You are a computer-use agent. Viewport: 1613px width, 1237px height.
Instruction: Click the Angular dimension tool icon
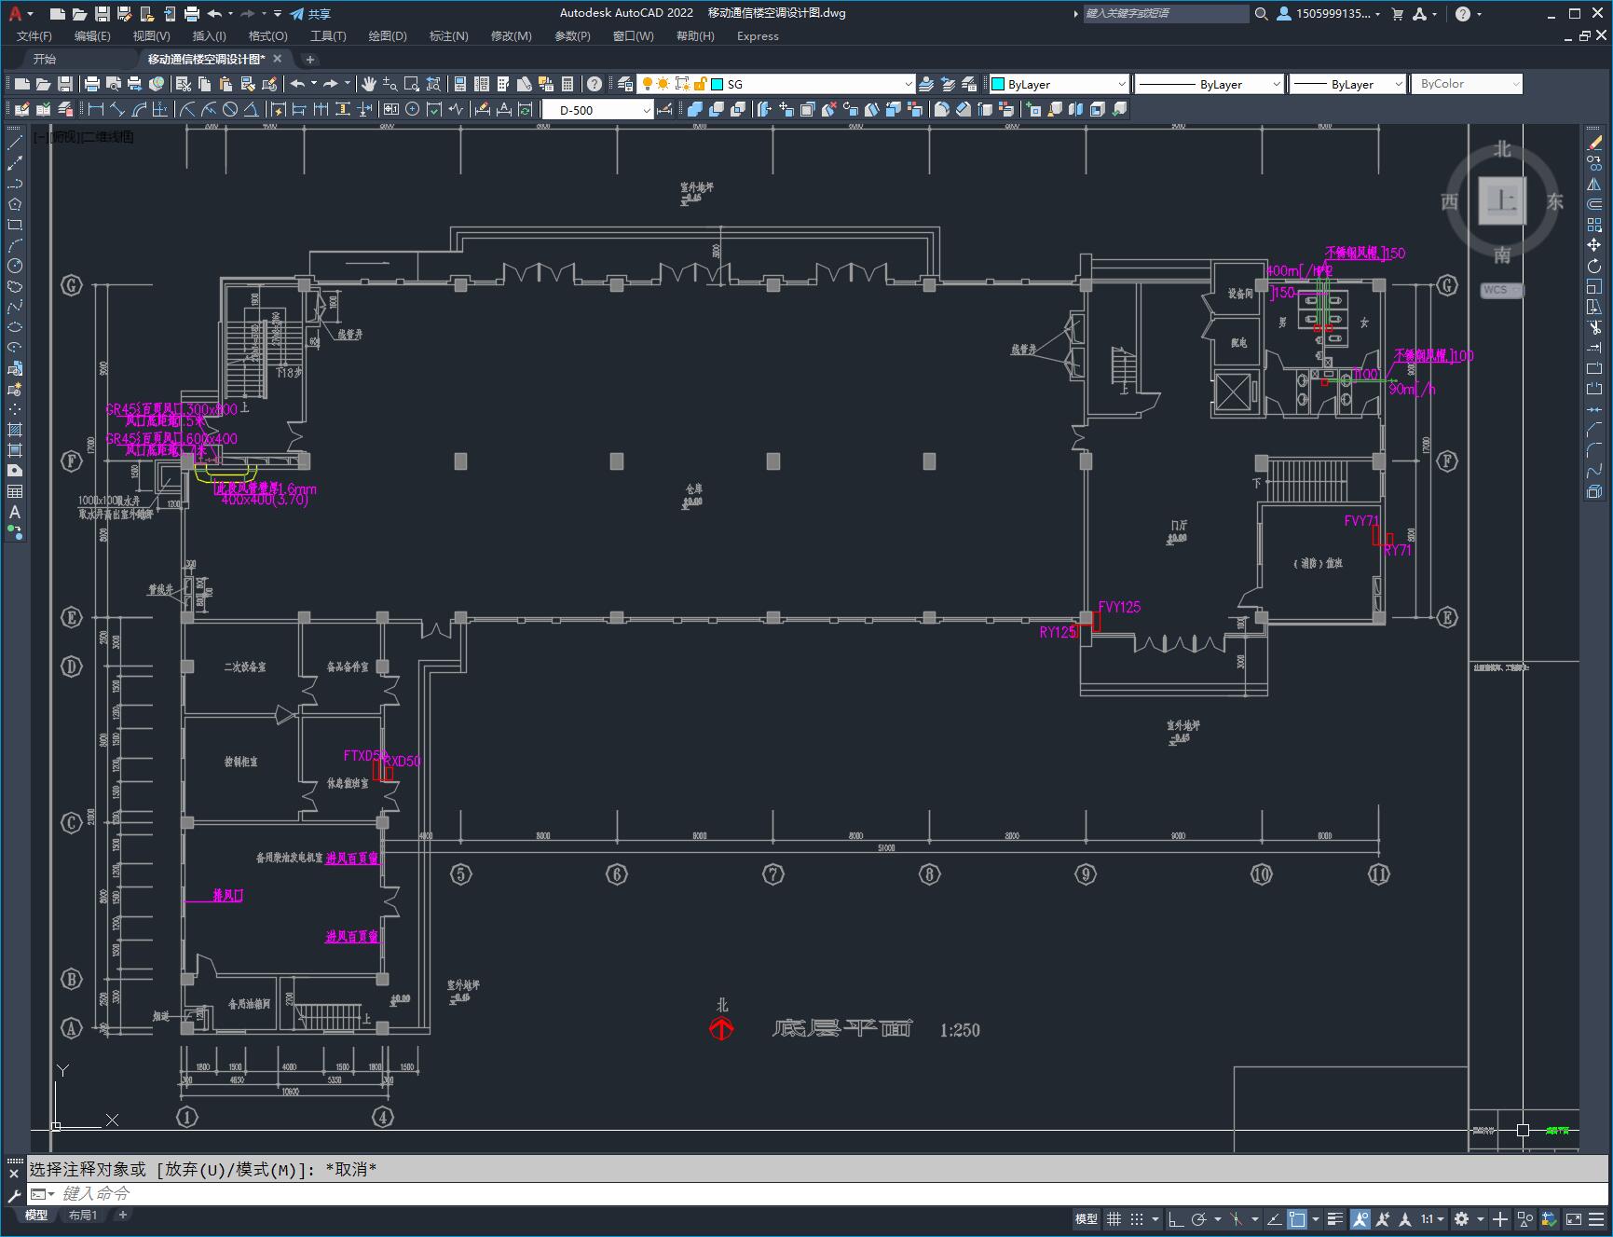[252, 109]
